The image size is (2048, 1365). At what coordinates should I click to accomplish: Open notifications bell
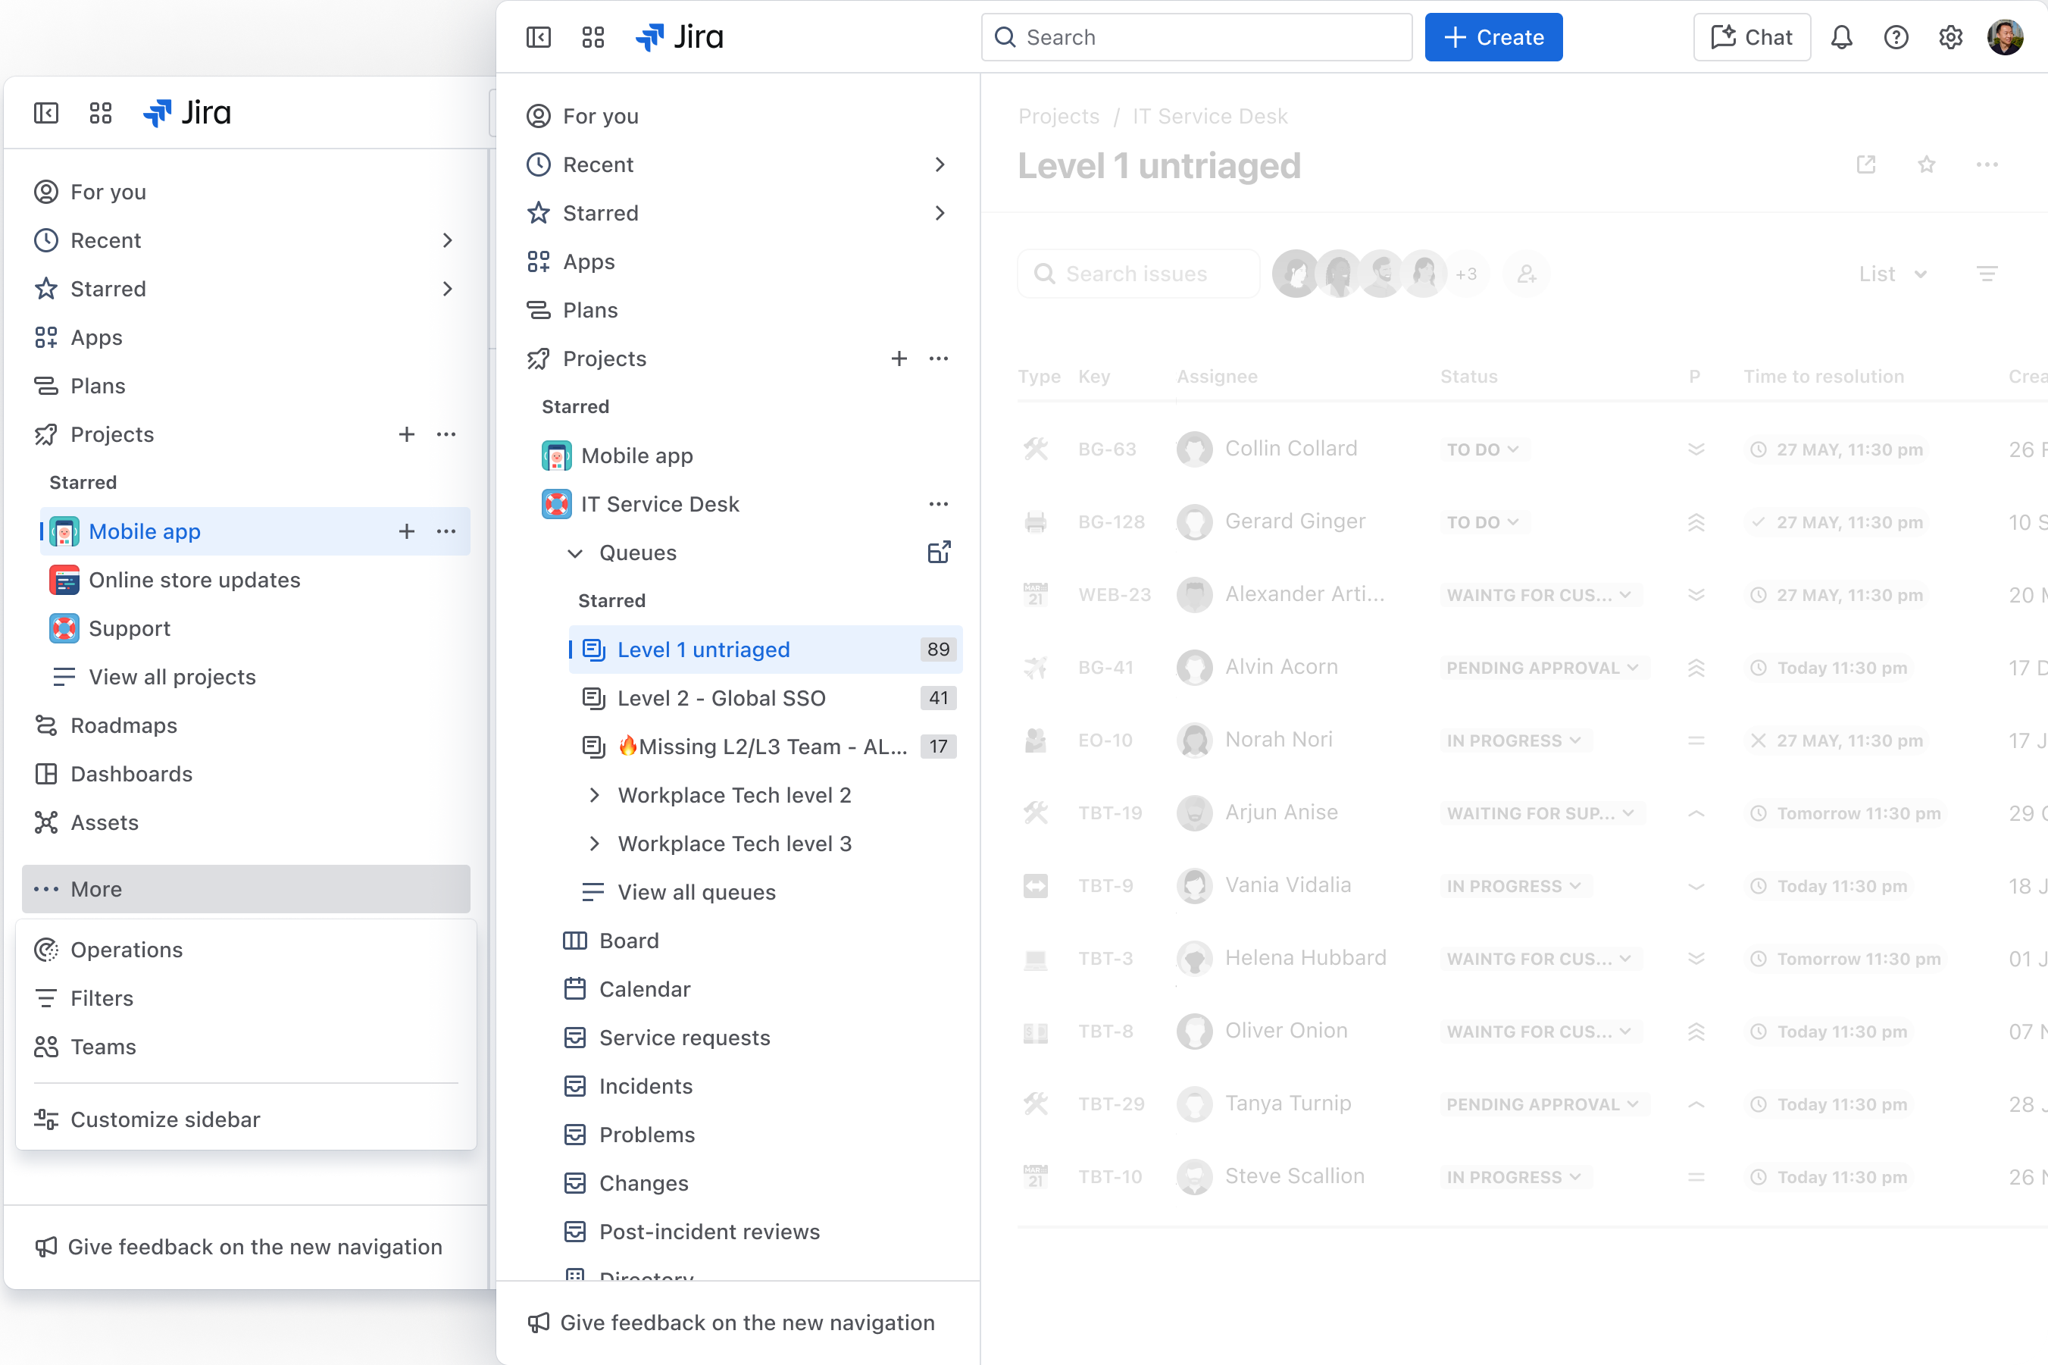coord(1841,37)
